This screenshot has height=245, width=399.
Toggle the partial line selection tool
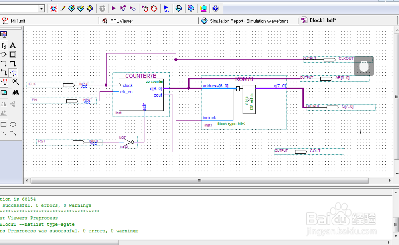coord(4,82)
